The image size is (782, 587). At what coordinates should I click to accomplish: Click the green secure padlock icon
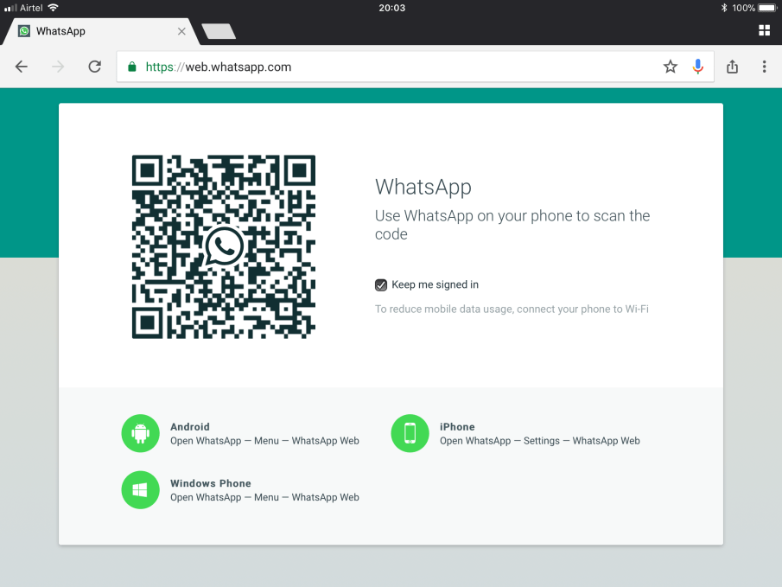click(x=132, y=67)
